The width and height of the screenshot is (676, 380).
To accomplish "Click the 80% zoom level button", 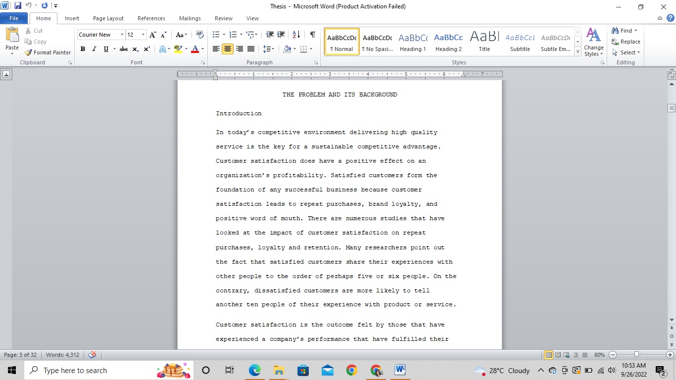I will [600, 355].
